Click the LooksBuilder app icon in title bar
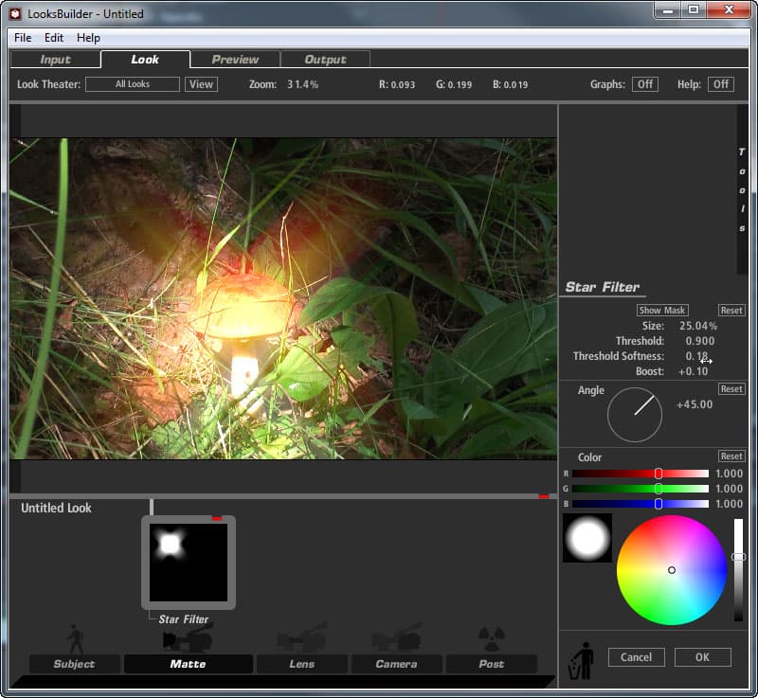Viewport: 758px width, 698px height. coord(16,14)
